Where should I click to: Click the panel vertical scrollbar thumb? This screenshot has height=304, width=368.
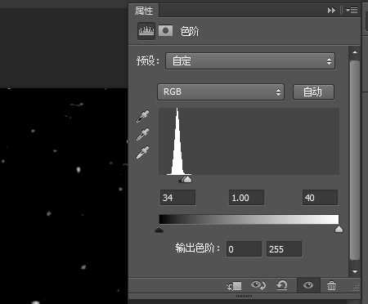point(355,161)
